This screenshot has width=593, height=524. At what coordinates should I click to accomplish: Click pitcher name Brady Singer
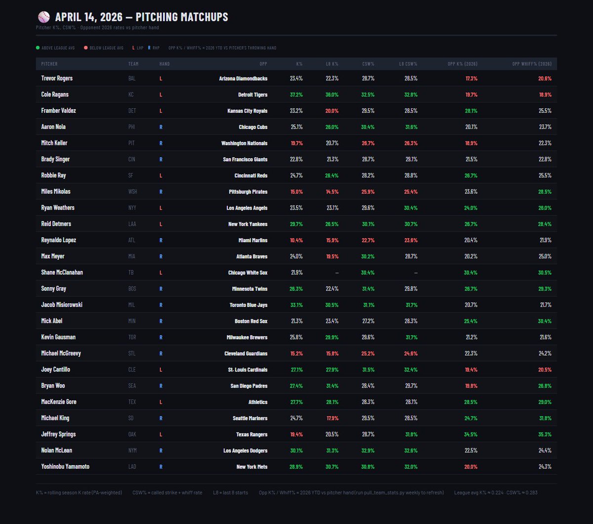(55, 159)
